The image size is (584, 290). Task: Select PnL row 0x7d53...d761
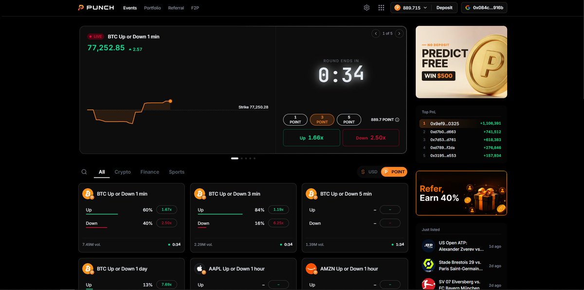pos(461,140)
